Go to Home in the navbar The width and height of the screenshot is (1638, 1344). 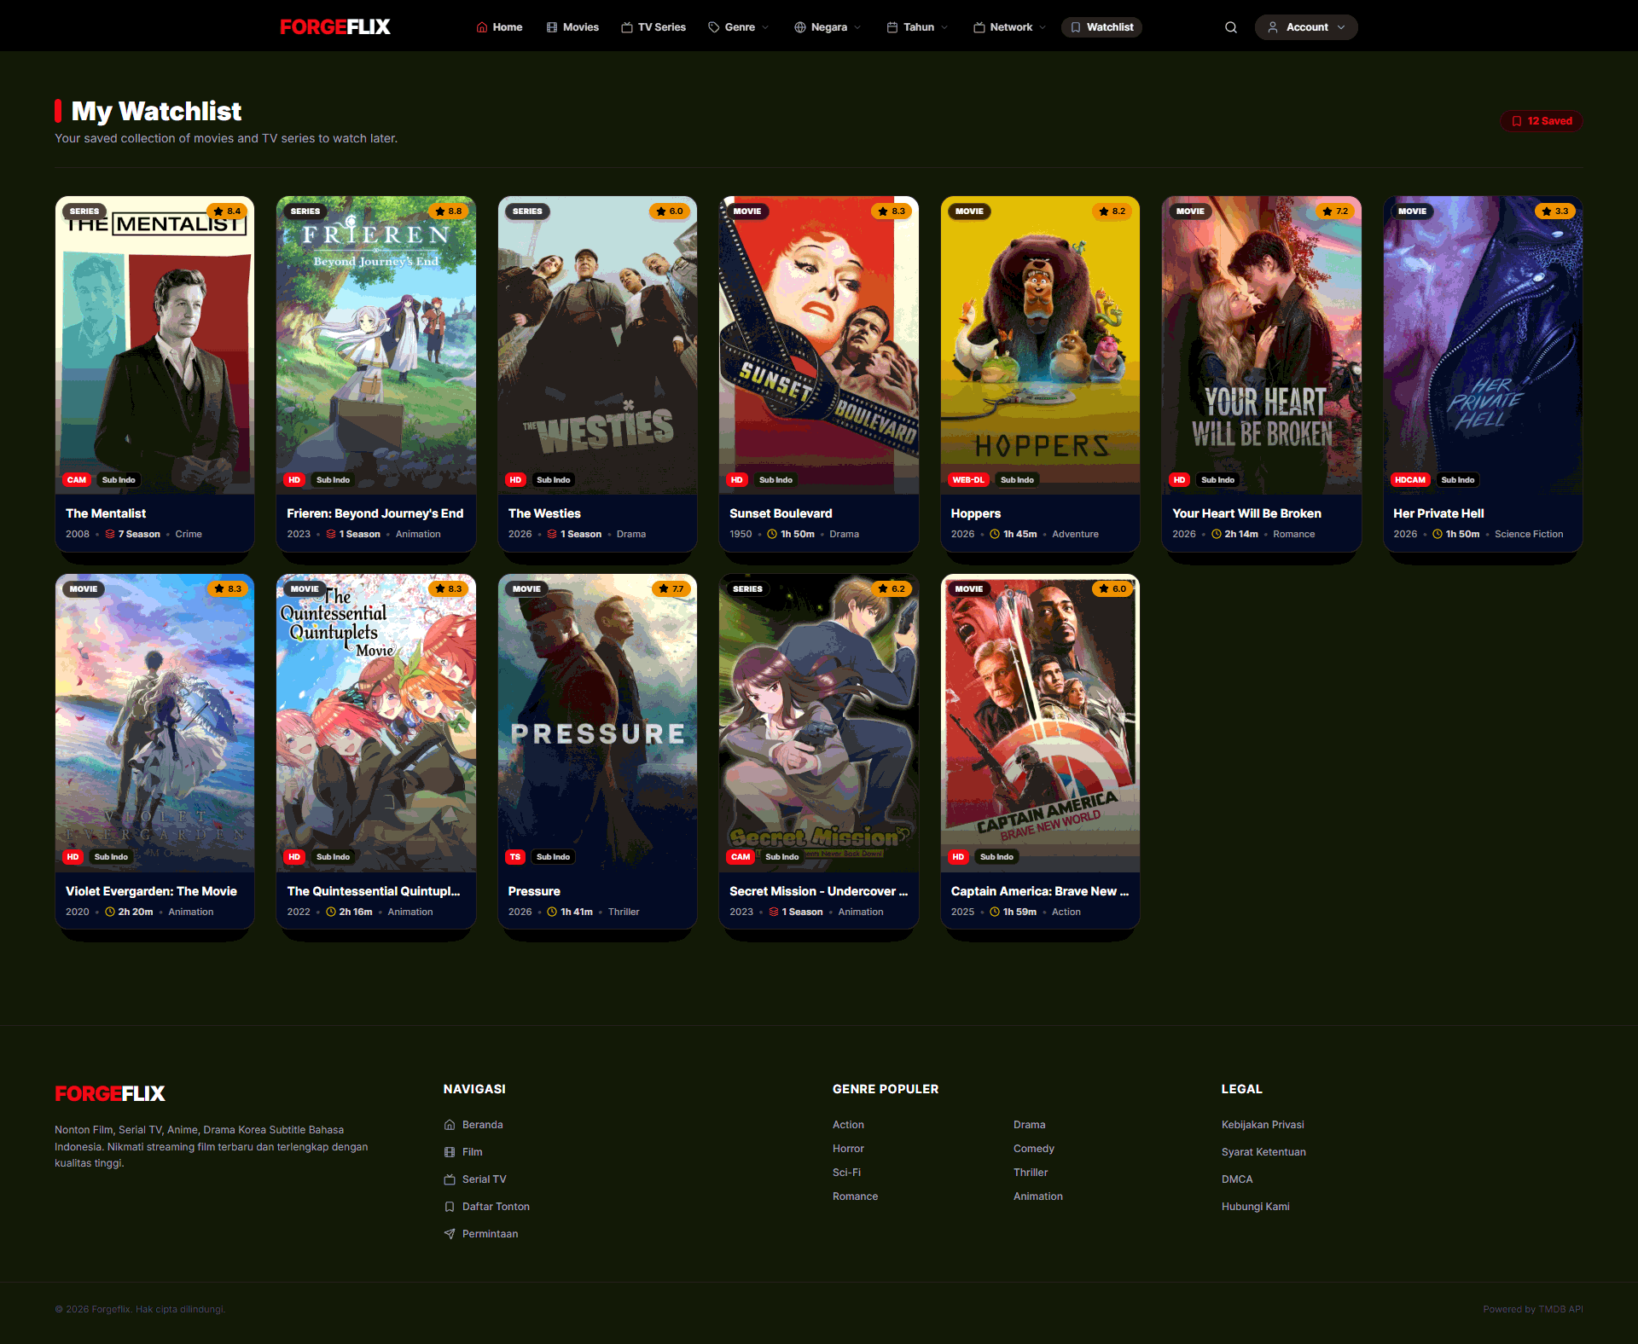click(x=499, y=27)
